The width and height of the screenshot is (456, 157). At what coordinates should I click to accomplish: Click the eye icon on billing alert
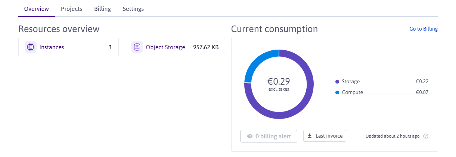(x=250, y=136)
